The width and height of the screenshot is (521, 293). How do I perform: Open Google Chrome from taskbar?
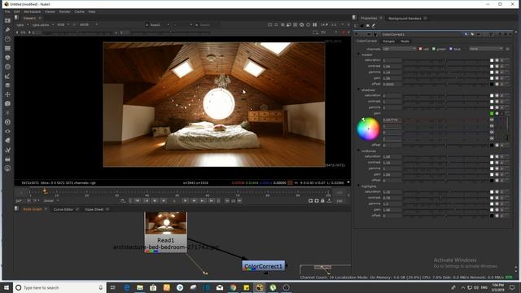[x=233, y=287]
